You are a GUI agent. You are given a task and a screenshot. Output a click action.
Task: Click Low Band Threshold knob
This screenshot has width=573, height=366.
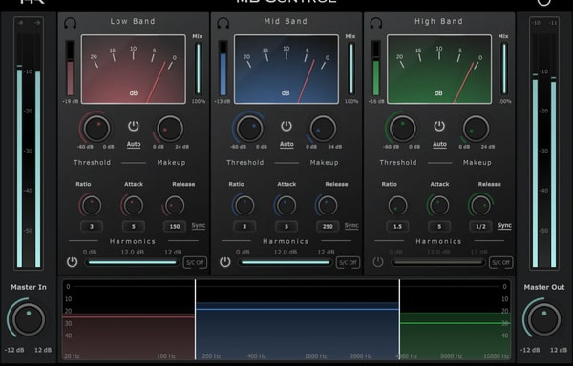pos(96,129)
